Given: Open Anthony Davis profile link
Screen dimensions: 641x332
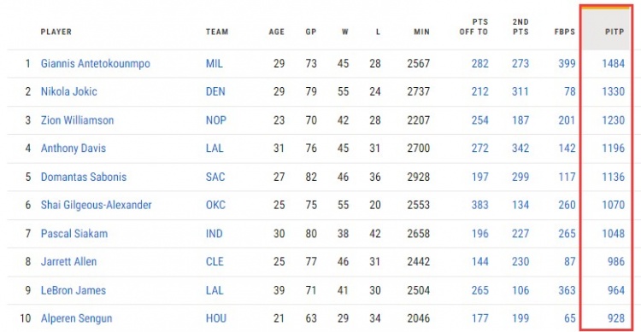Looking at the screenshot, I should tap(74, 149).
